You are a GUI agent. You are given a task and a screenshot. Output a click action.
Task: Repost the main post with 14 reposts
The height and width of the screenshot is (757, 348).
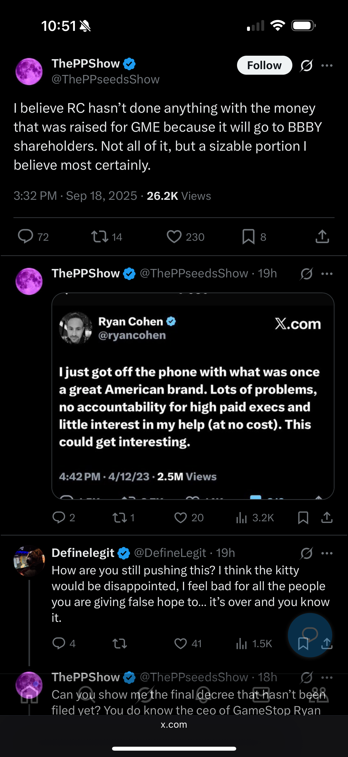pyautogui.click(x=100, y=236)
